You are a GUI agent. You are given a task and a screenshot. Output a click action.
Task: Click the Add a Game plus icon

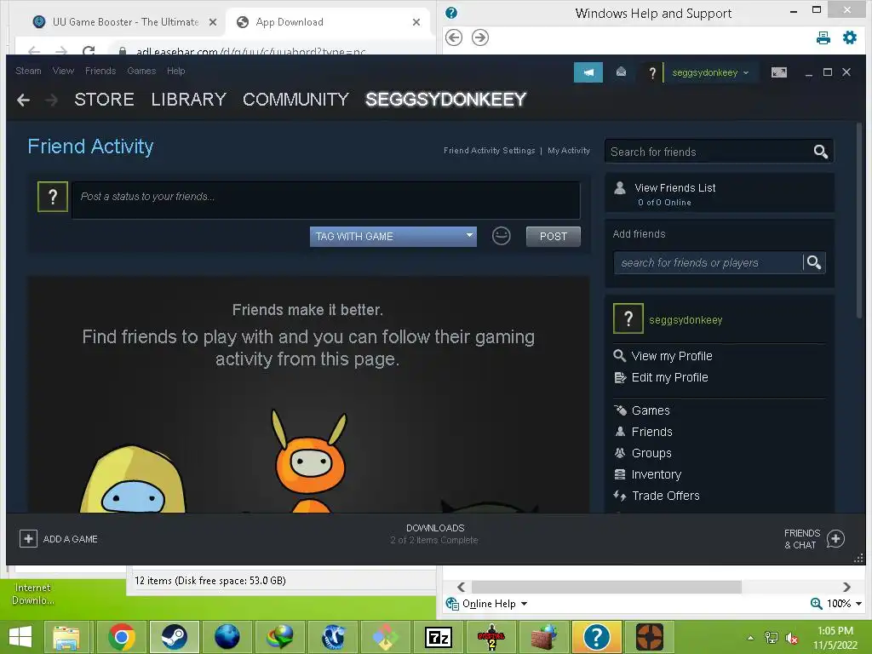(28, 538)
